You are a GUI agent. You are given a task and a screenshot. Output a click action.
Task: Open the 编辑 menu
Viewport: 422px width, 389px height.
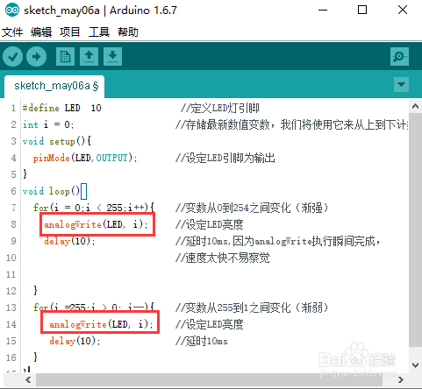(x=41, y=32)
